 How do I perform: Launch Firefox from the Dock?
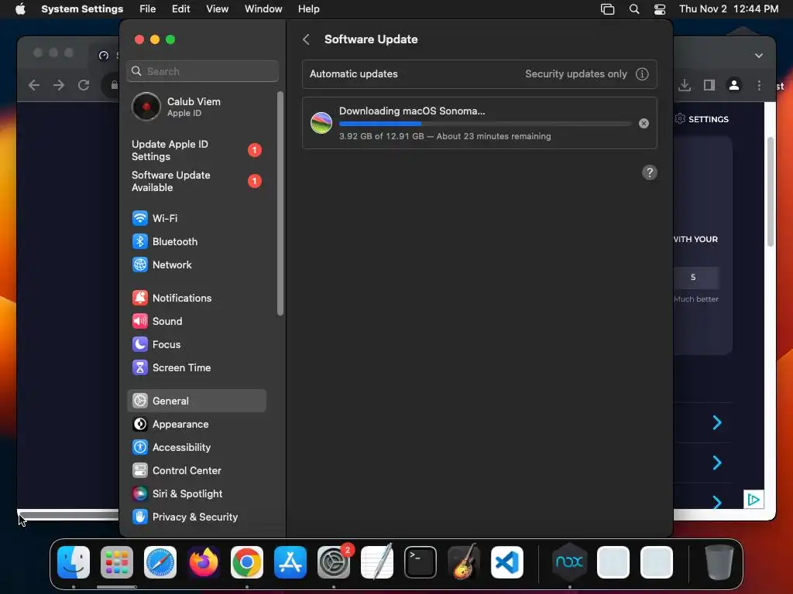click(204, 562)
